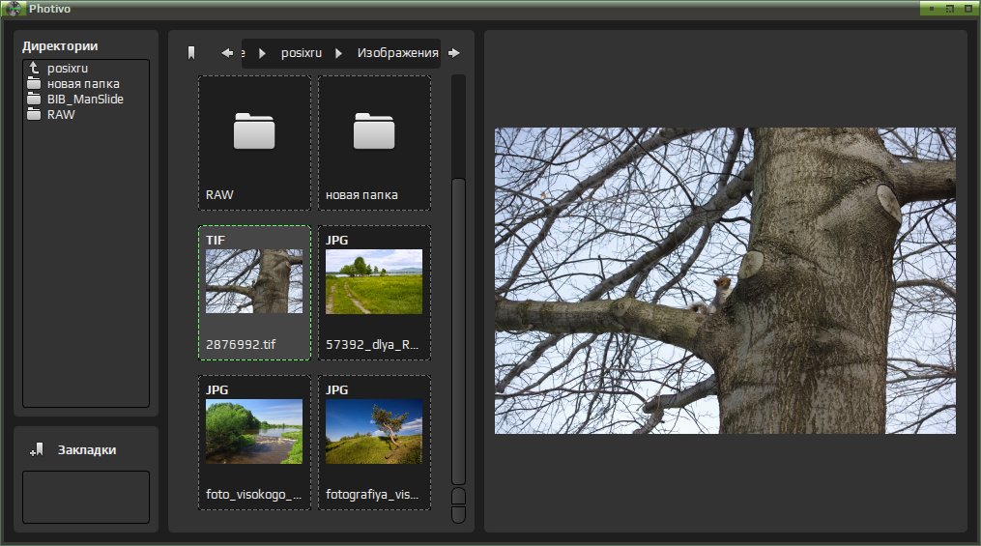Click folder icon beside новая папка in tree
This screenshot has height=546, width=981.
tap(34, 84)
